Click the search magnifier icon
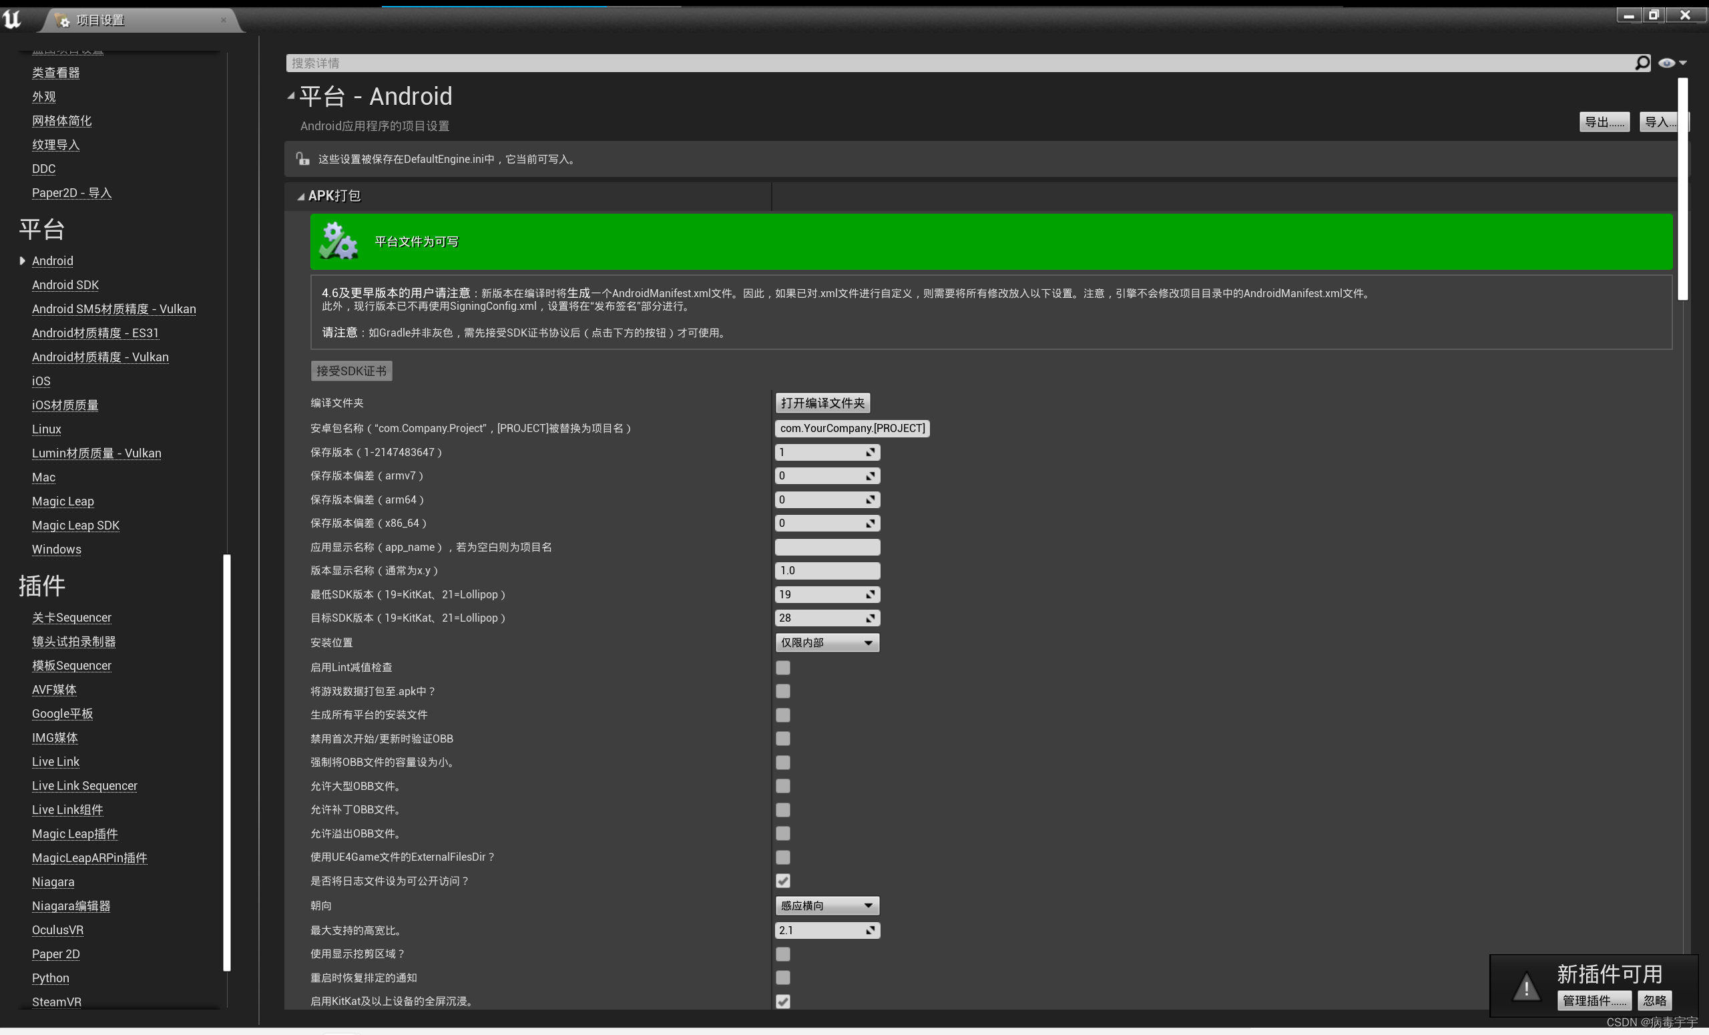The height and width of the screenshot is (1035, 1709). [x=1642, y=63]
